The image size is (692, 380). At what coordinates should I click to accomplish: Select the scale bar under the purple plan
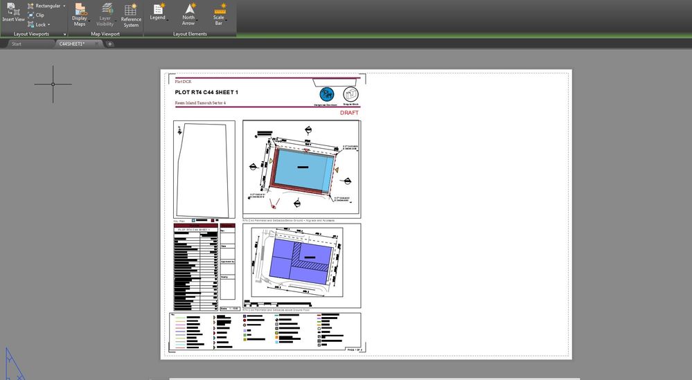click(277, 303)
